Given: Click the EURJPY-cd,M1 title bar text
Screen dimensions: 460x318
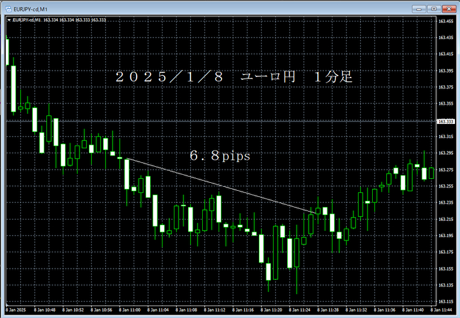Looking at the screenshot, I should click(x=30, y=10).
